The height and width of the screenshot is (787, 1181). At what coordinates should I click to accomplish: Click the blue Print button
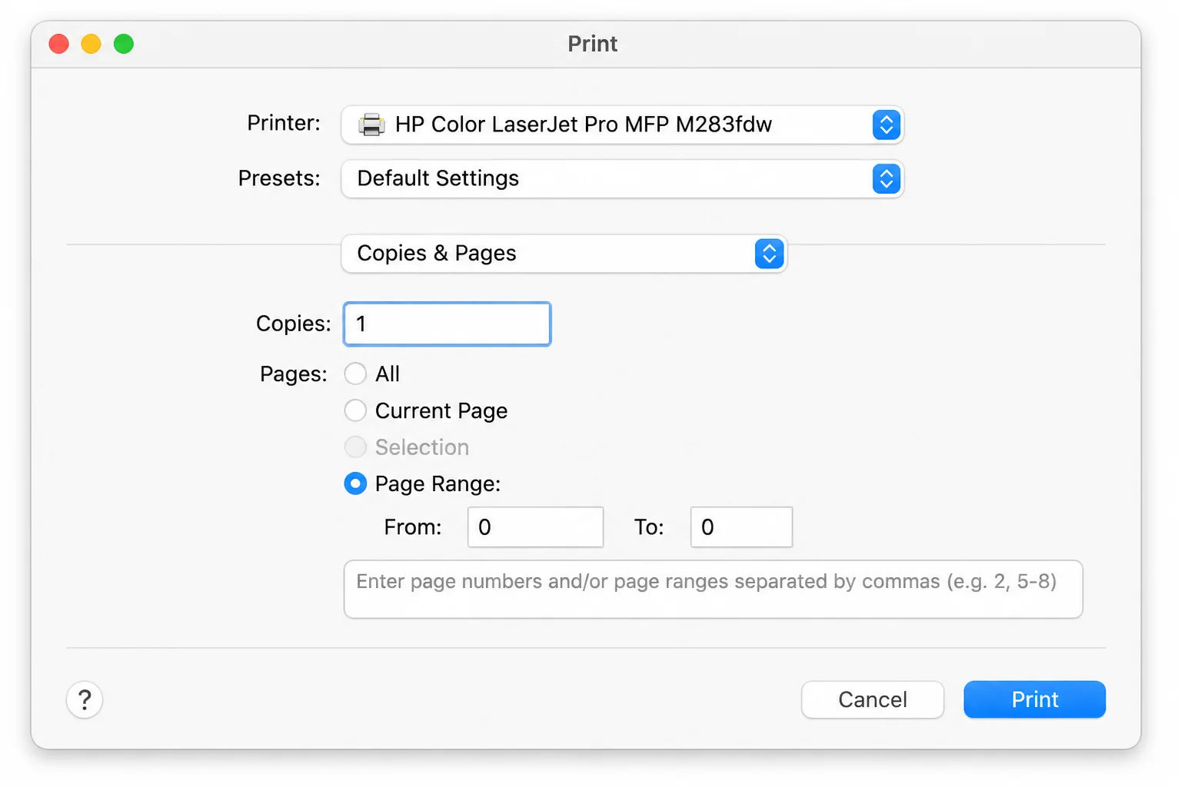click(1035, 700)
